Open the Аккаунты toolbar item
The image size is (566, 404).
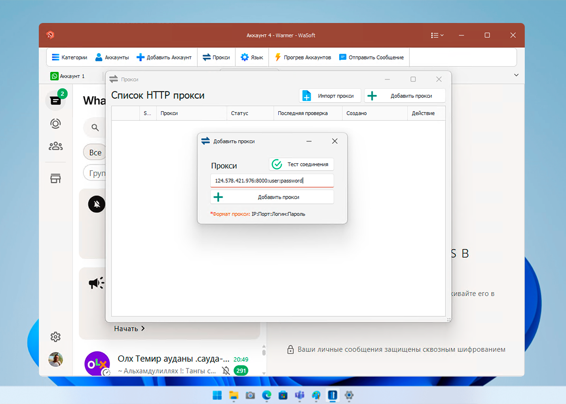[x=112, y=57]
